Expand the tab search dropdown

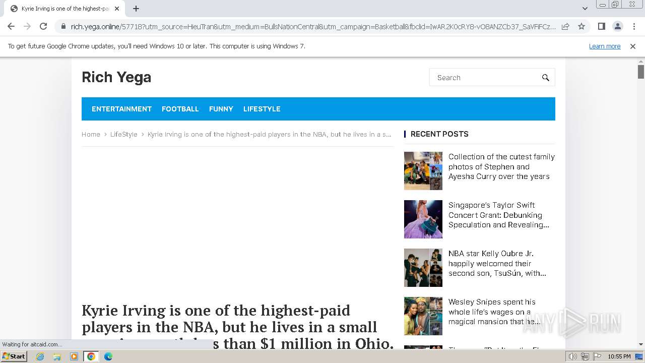click(x=585, y=9)
